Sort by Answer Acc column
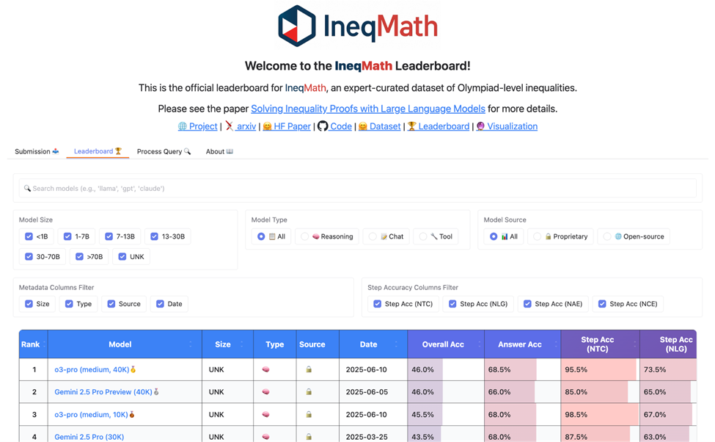This screenshot has width=715, height=442. tap(523, 344)
